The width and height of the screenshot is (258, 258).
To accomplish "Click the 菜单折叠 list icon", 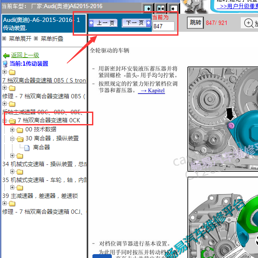I will [x=36, y=39].
